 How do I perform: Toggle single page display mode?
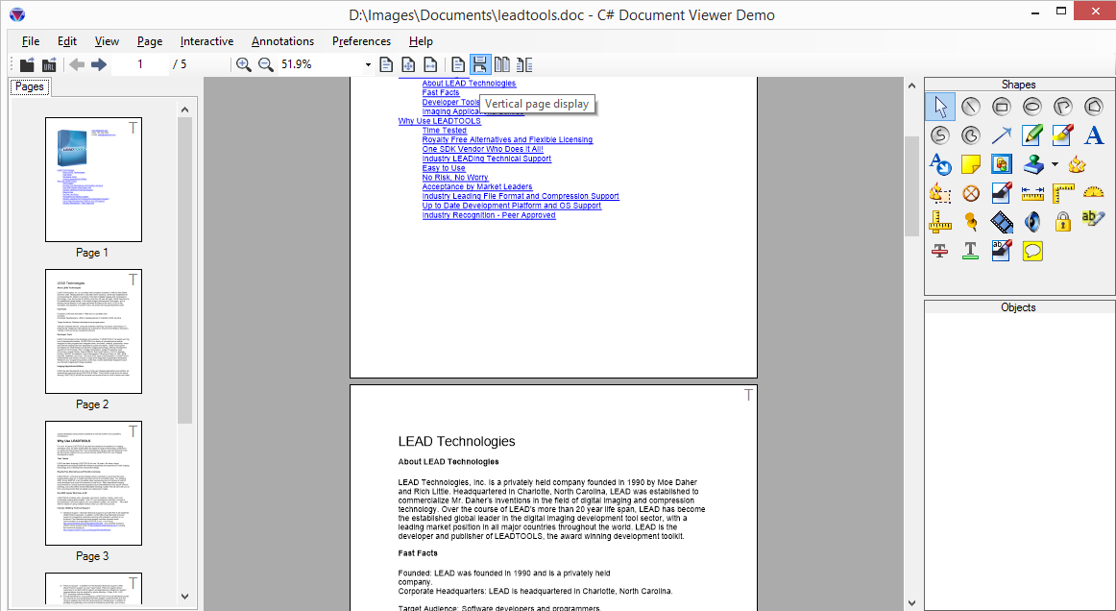click(x=458, y=64)
